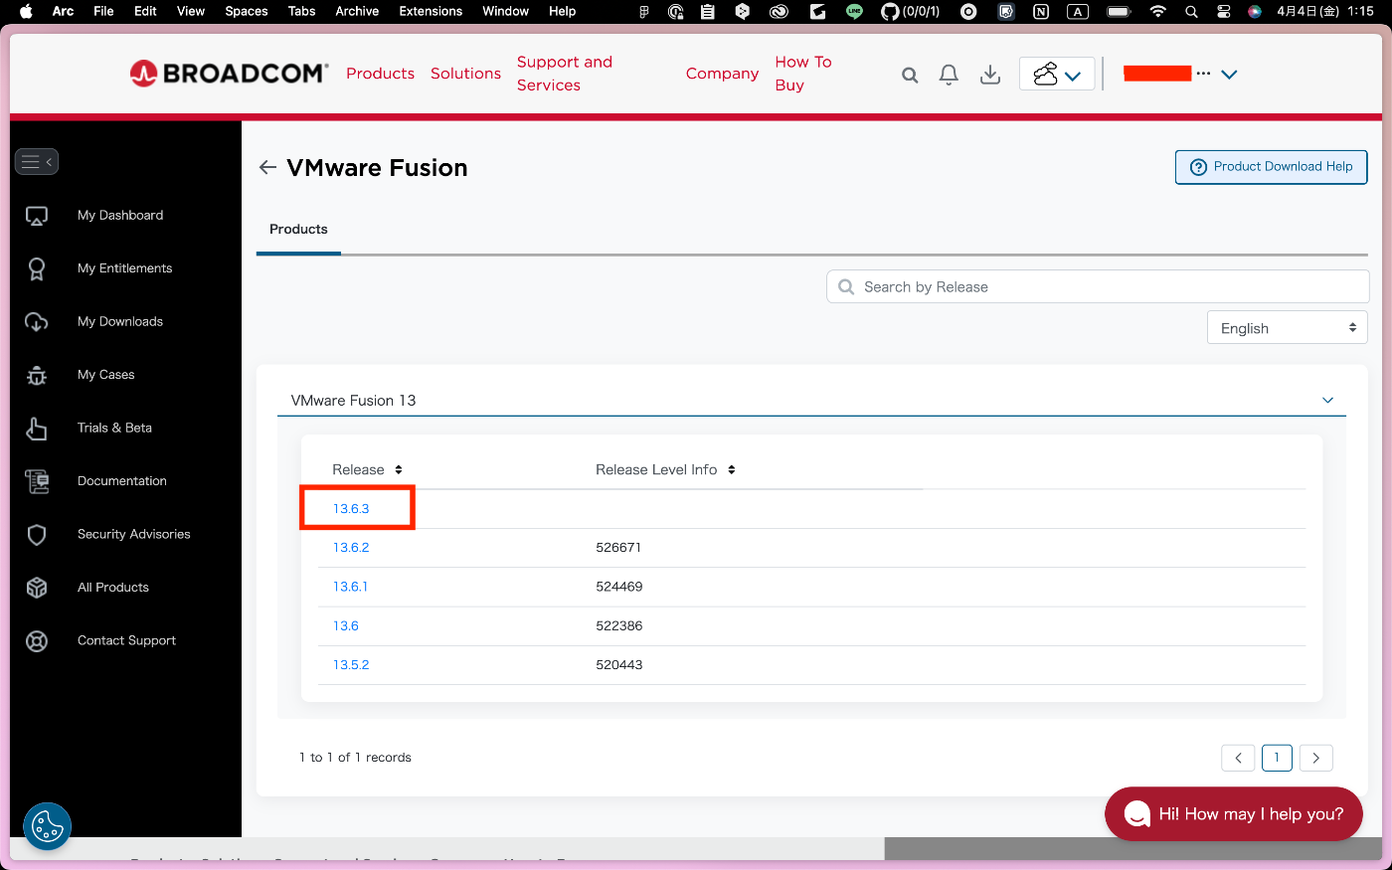
Task: Open My Downloads page
Action: pyautogui.click(x=120, y=322)
